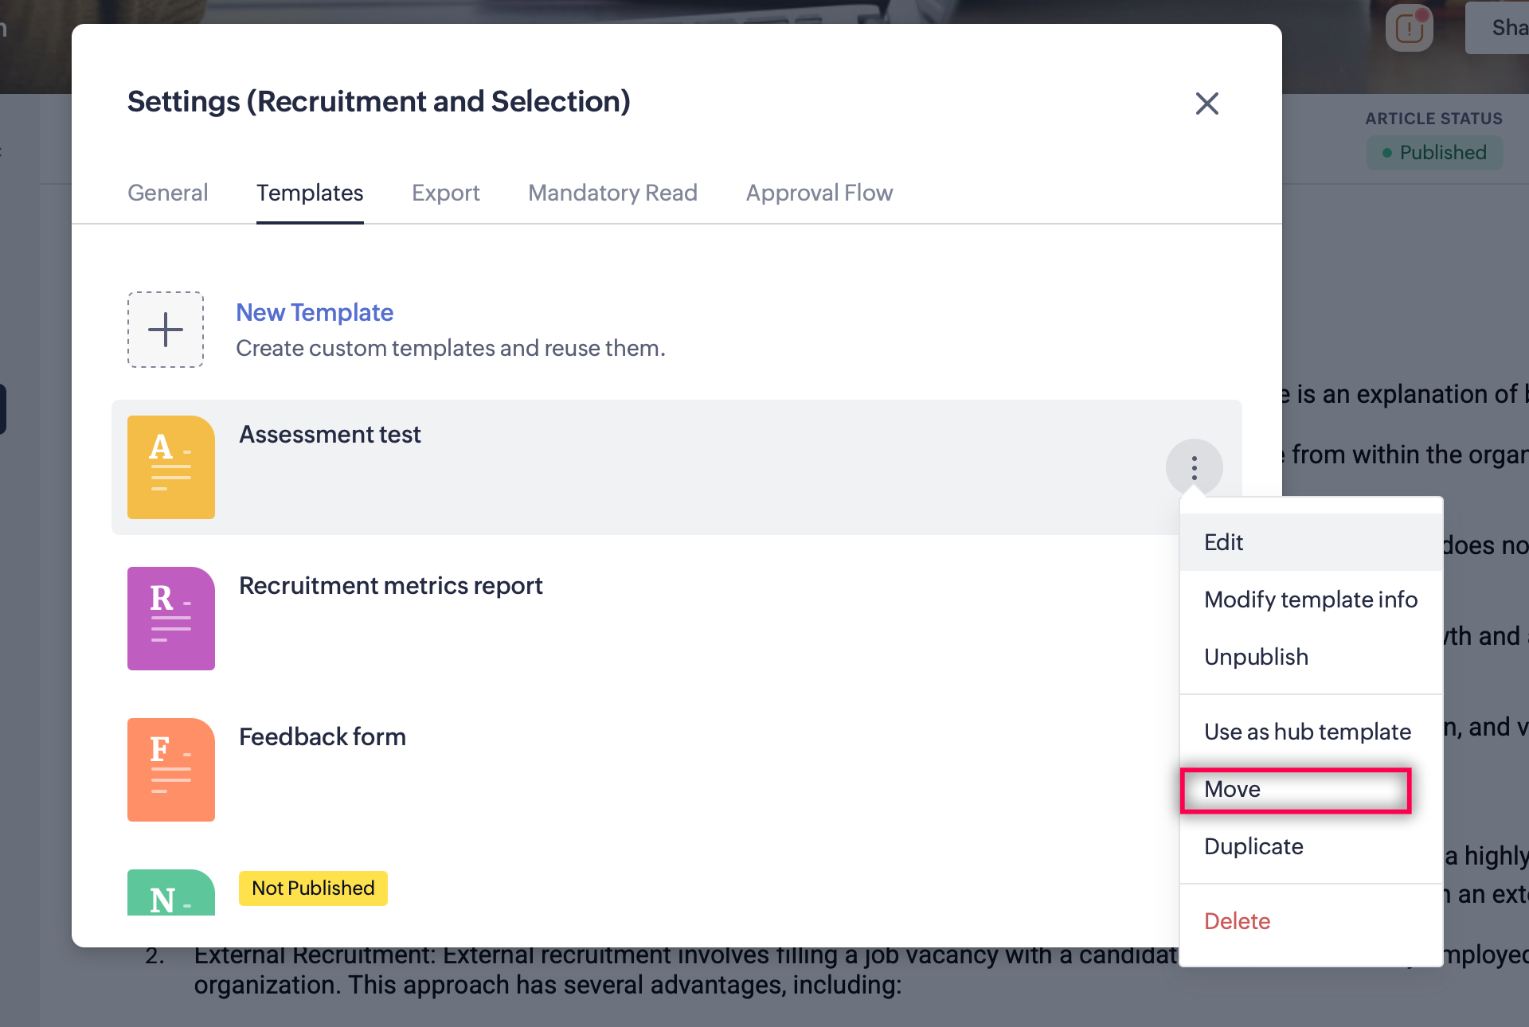Select Duplicate from the menu
This screenshot has height=1027, width=1529.
tap(1253, 846)
